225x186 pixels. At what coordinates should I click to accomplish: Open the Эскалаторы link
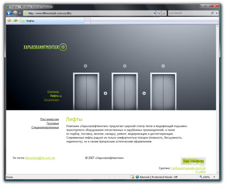click(51, 100)
